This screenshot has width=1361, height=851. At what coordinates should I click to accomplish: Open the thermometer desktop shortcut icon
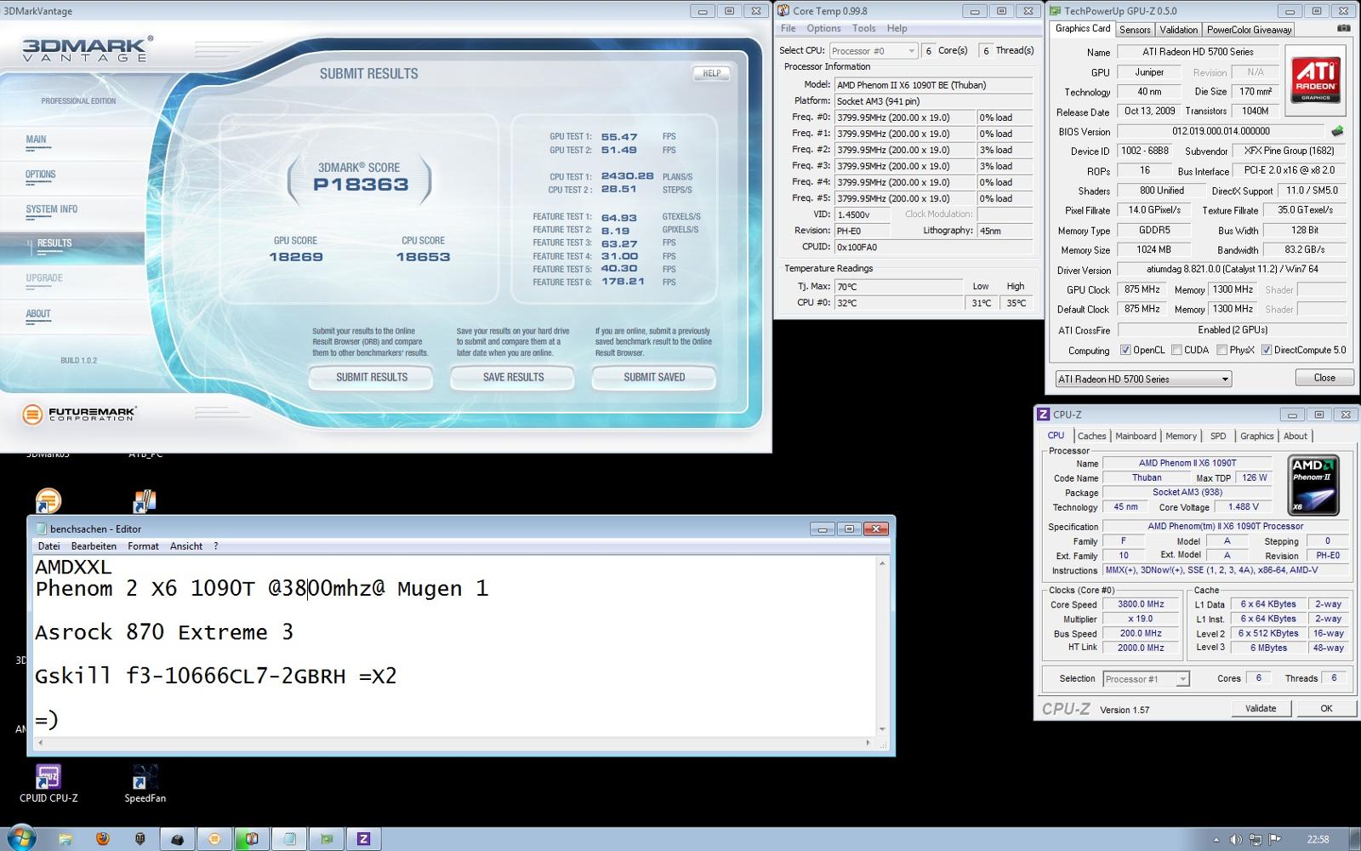(x=145, y=500)
